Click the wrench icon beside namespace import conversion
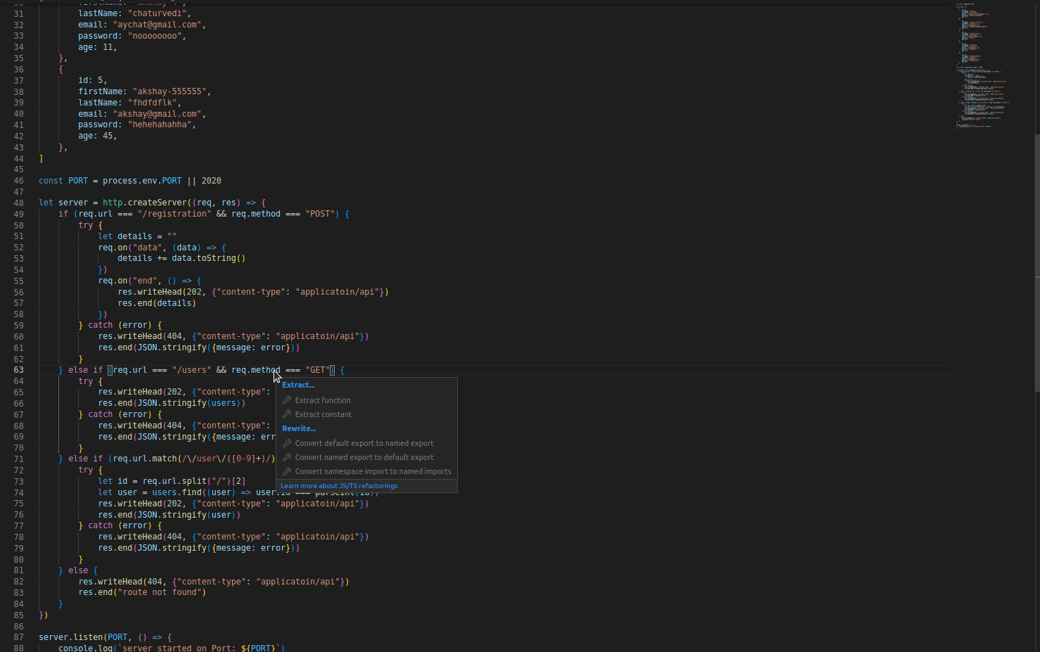Image resolution: width=1040 pixels, height=652 pixels. (287, 471)
